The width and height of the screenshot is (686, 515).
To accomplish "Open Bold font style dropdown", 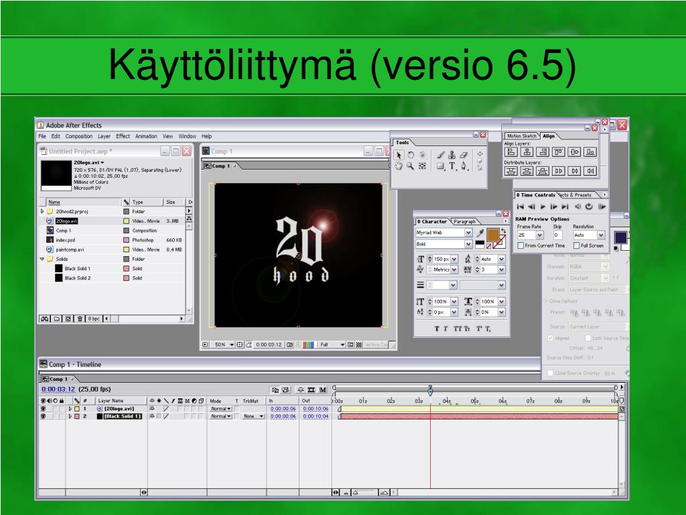I will tap(468, 244).
